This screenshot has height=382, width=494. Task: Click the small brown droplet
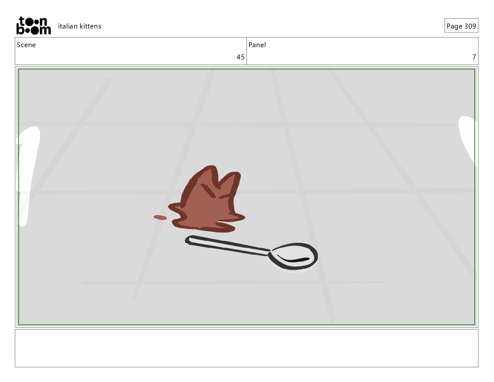click(160, 217)
